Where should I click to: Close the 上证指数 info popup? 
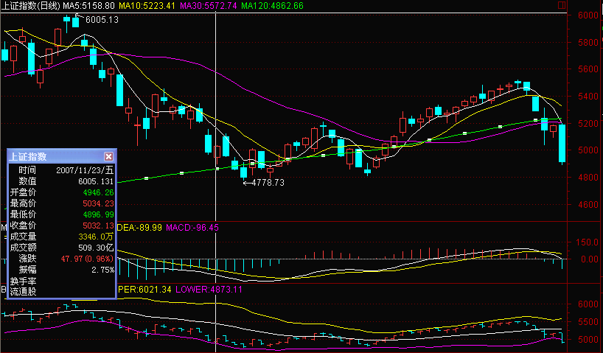coord(108,156)
